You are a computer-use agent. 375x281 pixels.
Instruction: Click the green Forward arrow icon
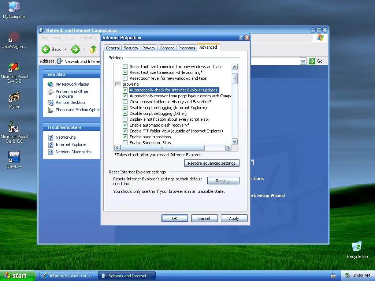point(75,49)
